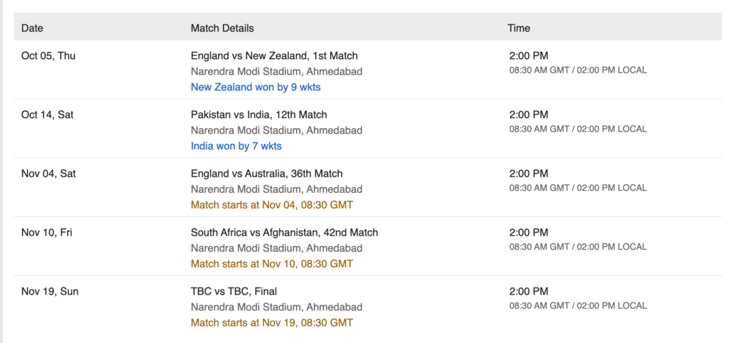This screenshot has height=343, width=729.
Task: Click the venue under the Final match
Action: pyautogui.click(x=277, y=307)
